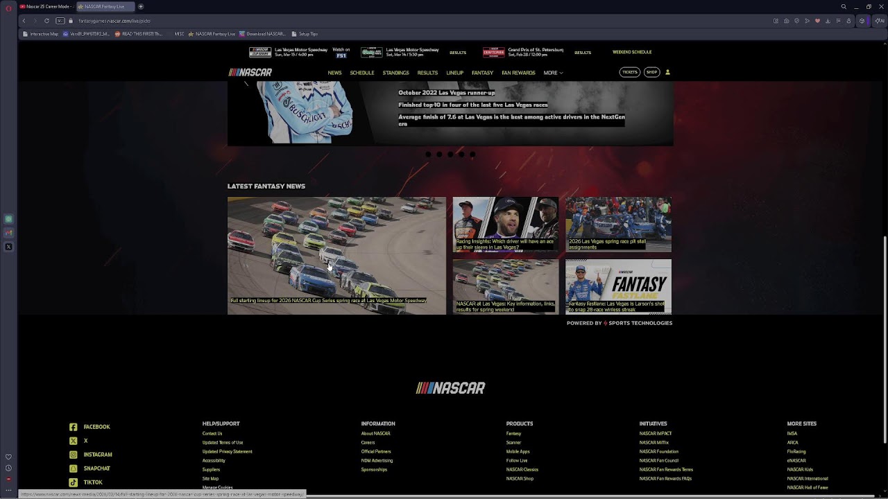The height and width of the screenshot is (499, 888).
Task: Click the SHOP button
Action: [x=651, y=72]
